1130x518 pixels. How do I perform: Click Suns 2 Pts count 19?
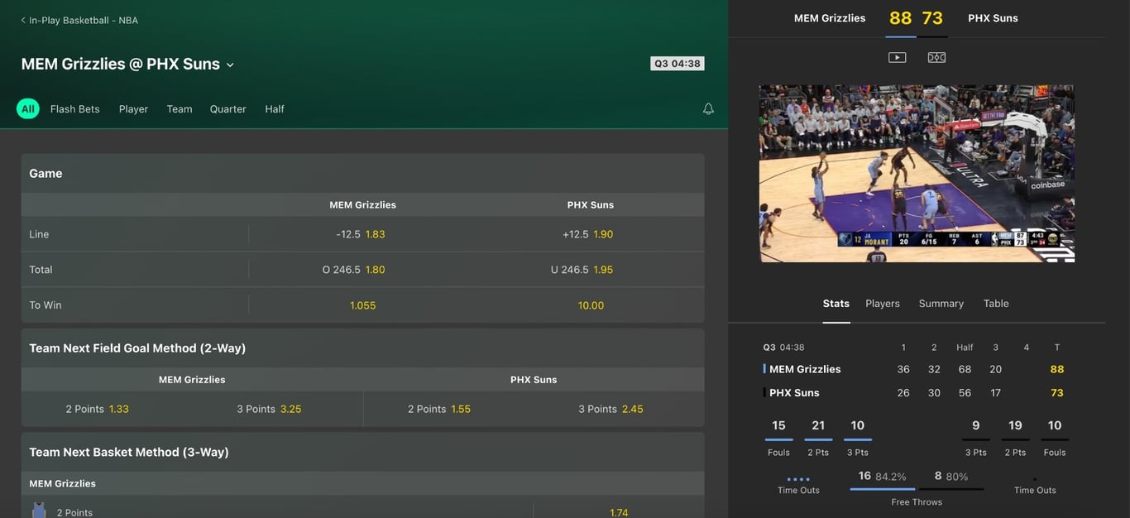point(1015,425)
